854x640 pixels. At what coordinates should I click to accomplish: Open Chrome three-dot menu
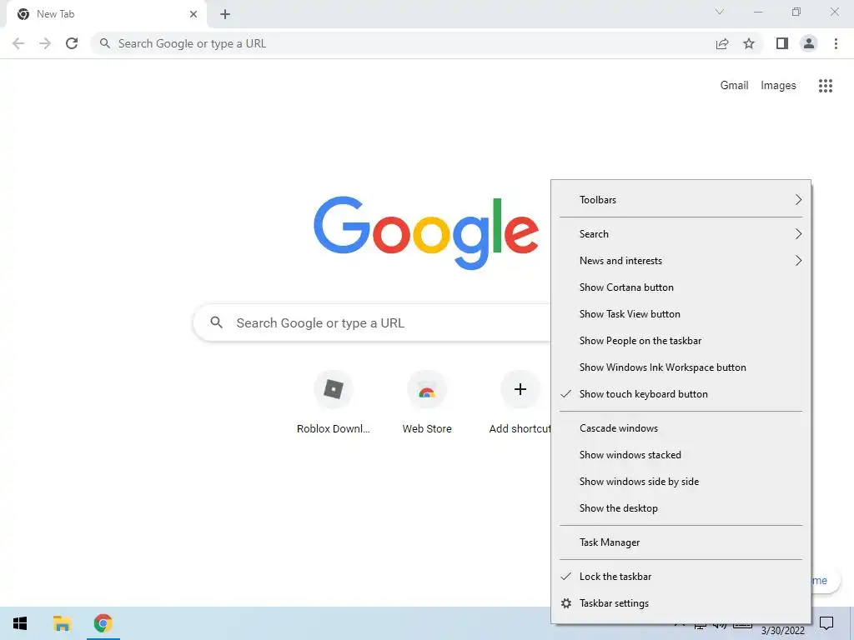(x=836, y=43)
